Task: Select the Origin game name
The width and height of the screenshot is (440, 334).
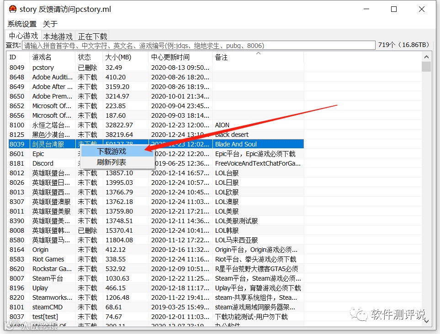Action: [40, 250]
